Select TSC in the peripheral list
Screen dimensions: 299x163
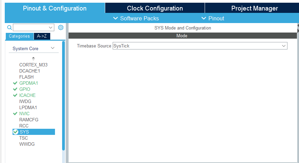tap(23, 138)
